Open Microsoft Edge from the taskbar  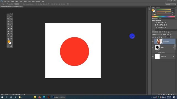coord(44,97)
